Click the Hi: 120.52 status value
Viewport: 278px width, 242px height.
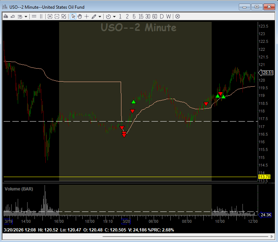pyautogui.click(x=48, y=230)
